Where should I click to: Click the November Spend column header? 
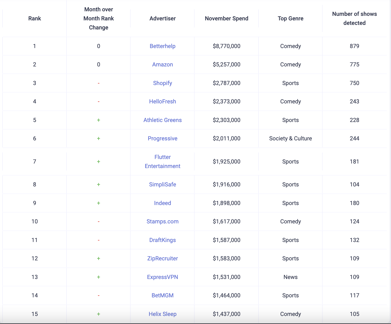[226, 18]
